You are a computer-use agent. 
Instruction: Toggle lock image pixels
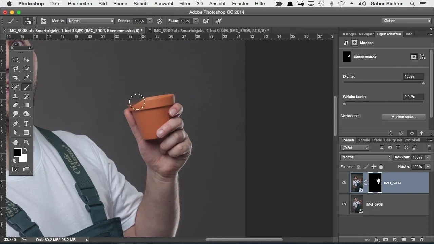366,167
